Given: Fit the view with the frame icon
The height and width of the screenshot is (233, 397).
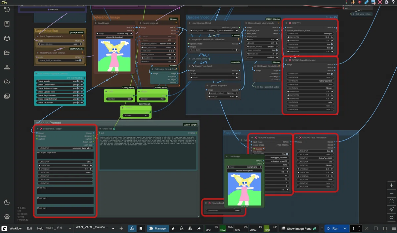Looking at the screenshot, I should pyautogui.click(x=391, y=201).
